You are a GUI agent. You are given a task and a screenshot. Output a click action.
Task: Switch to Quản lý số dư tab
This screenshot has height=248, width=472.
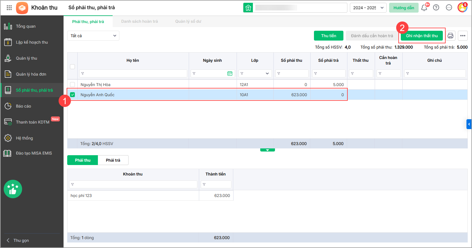pyautogui.click(x=188, y=22)
